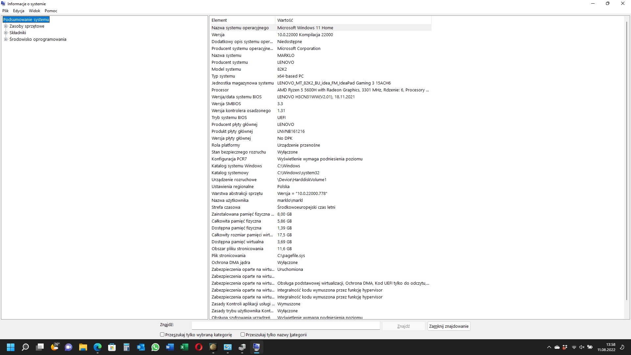The height and width of the screenshot is (355, 631).
Task: Sort by the 'Wartość' column header
Action: coord(353,20)
